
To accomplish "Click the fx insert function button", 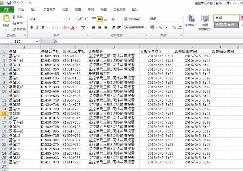I will tap(55, 41).
